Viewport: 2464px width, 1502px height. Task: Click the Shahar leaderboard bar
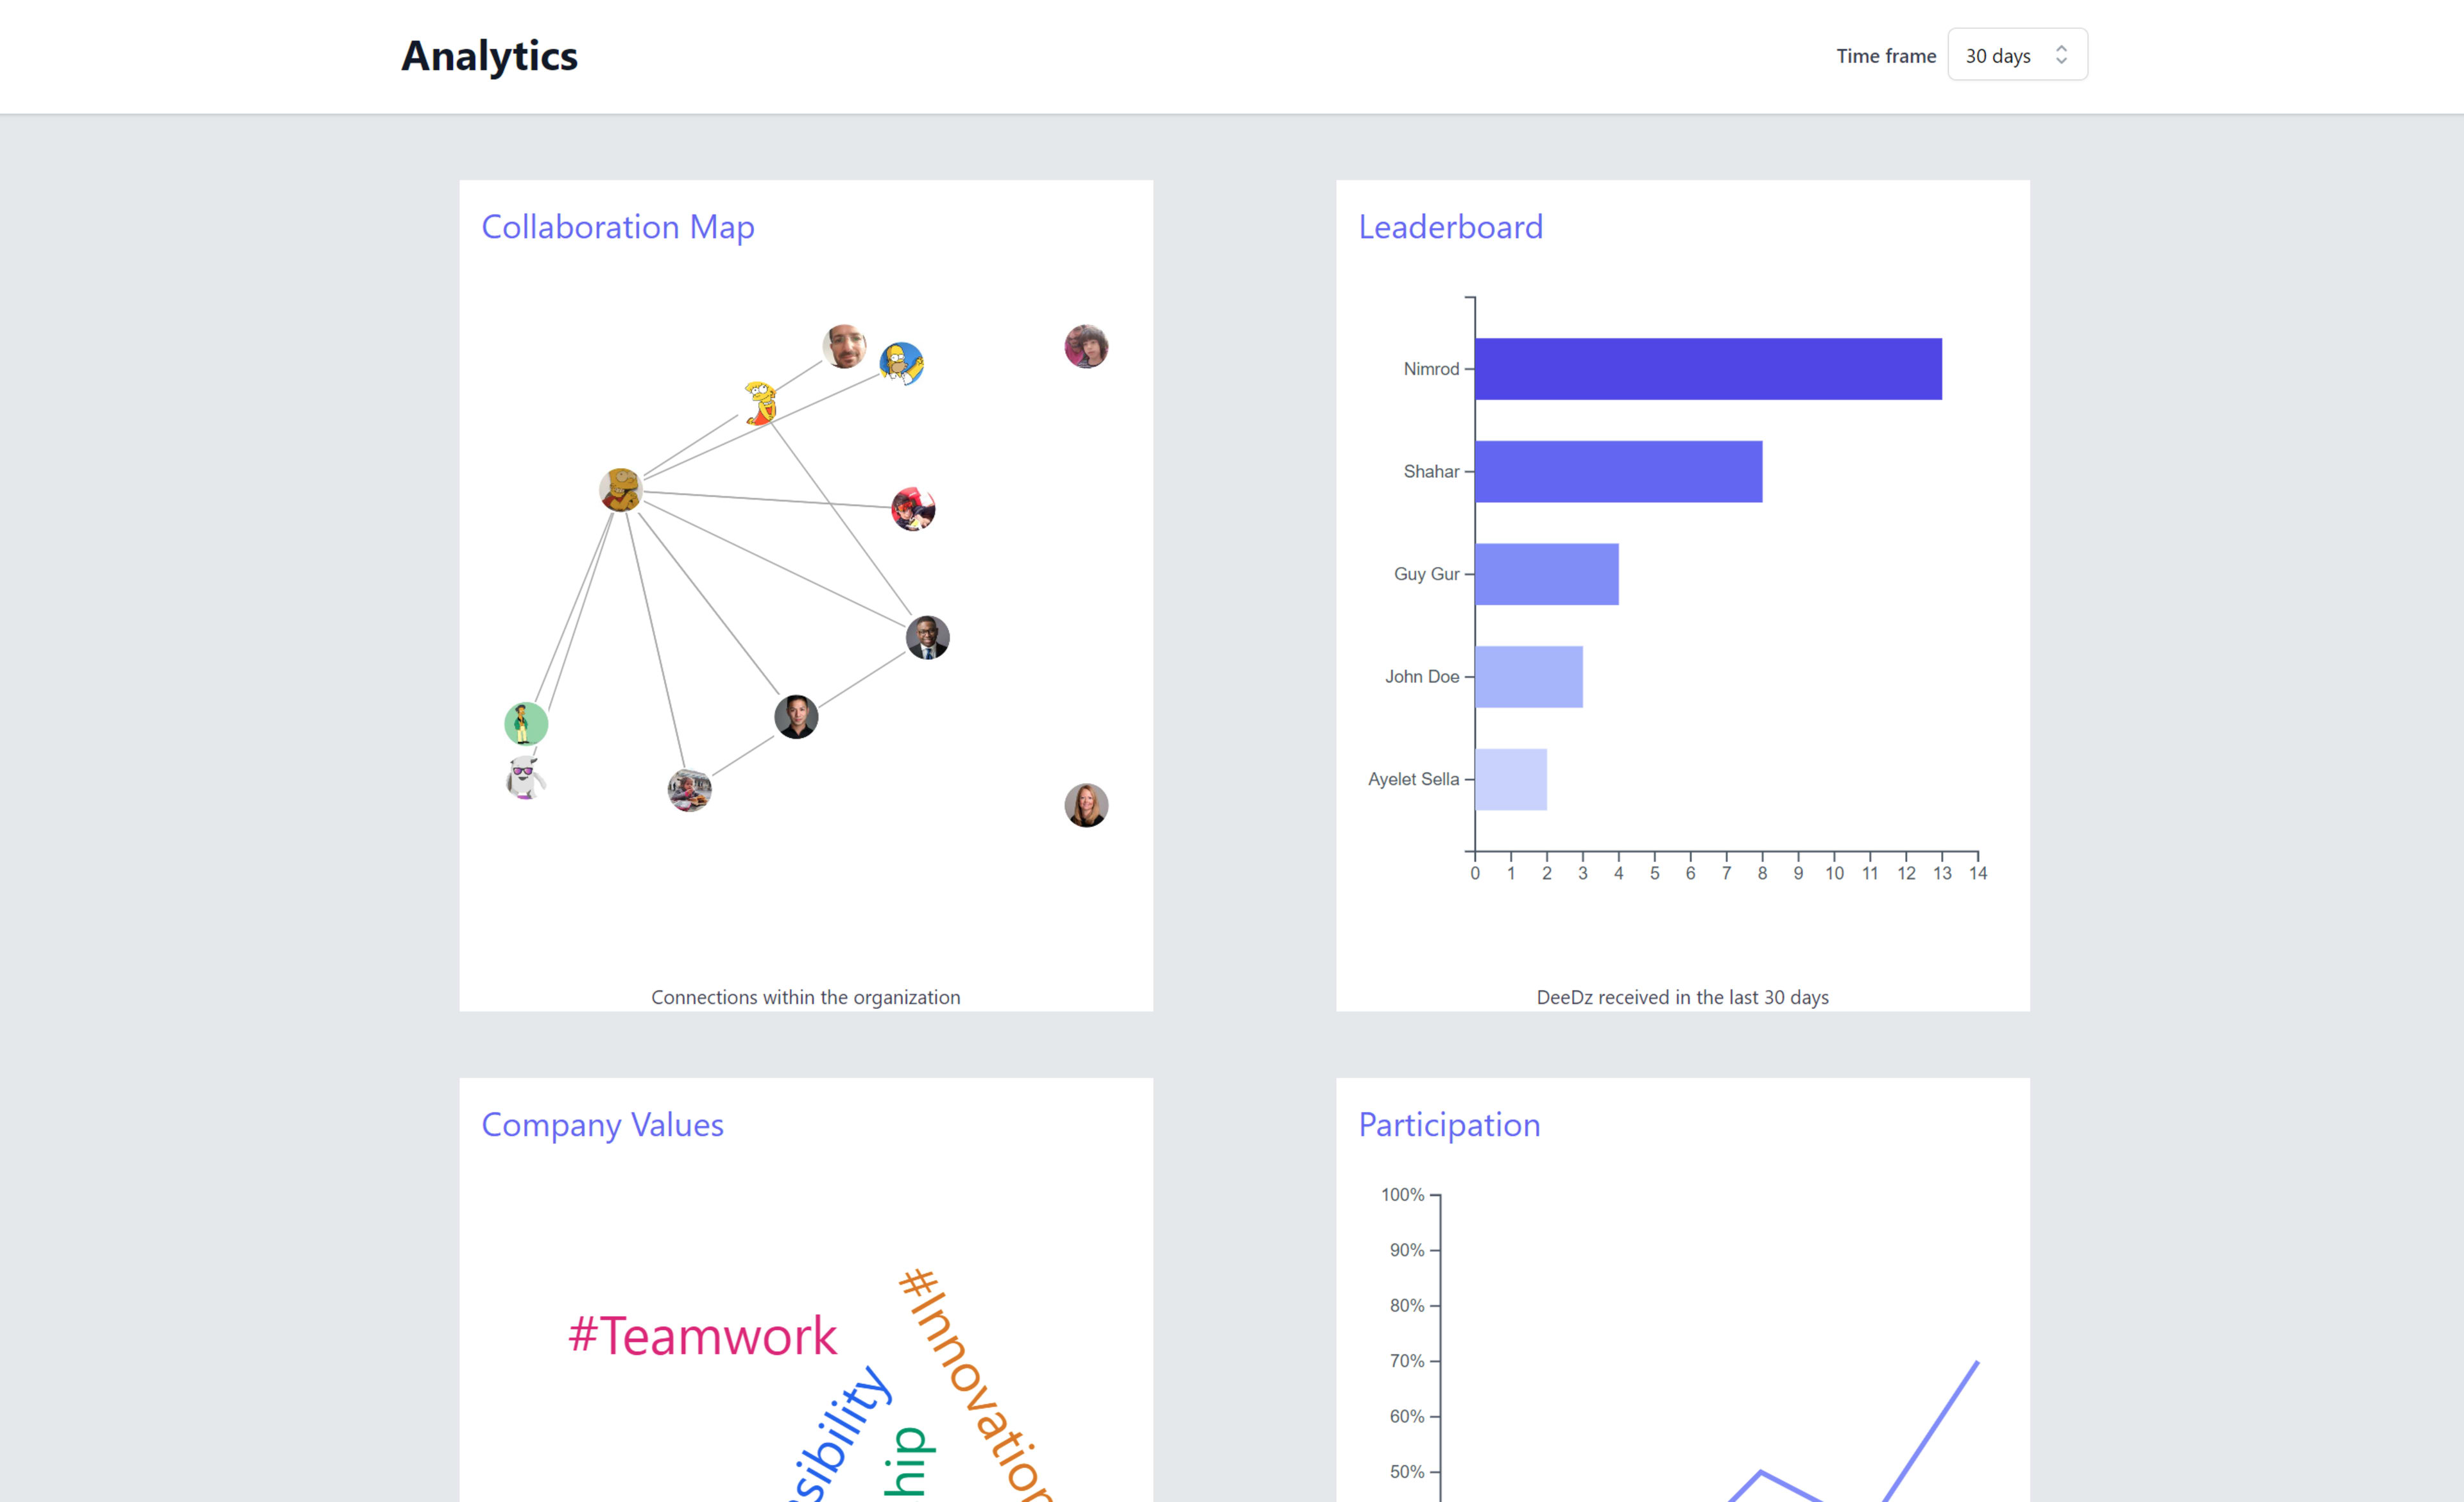coord(1617,471)
